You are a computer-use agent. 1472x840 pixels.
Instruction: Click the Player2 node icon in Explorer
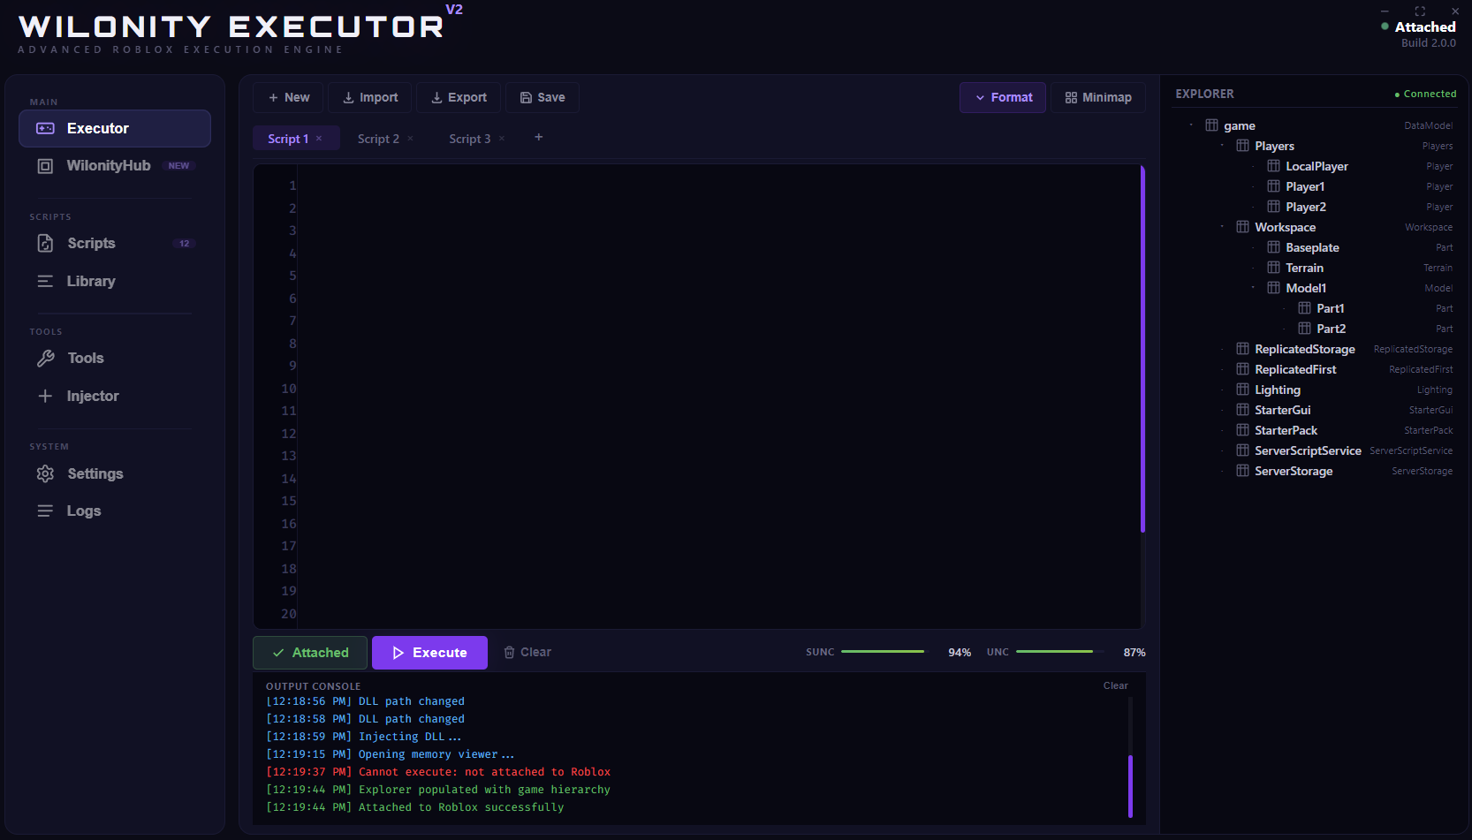point(1273,207)
